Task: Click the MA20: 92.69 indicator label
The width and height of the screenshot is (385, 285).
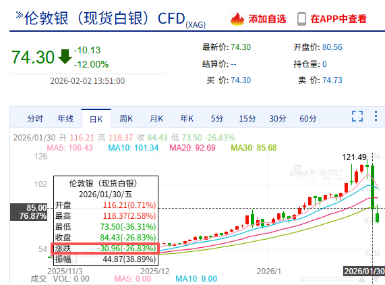Action: (x=193, y=147)
